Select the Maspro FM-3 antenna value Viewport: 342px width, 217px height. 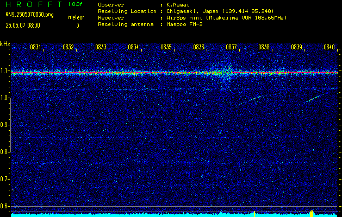pyautogui.click(x=184, y=24)
